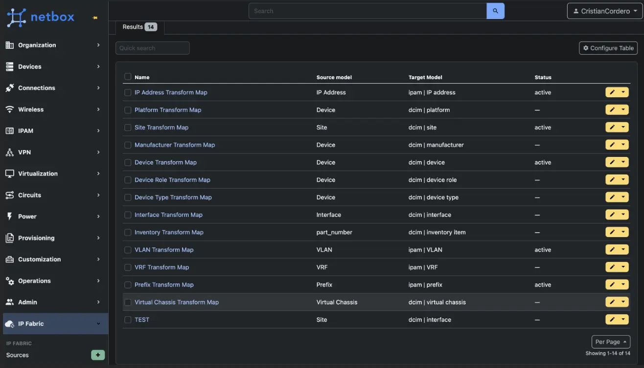Viewport: 644px width, 368px height.
Task: Click the Quick search input field
Action: point(152,48)
